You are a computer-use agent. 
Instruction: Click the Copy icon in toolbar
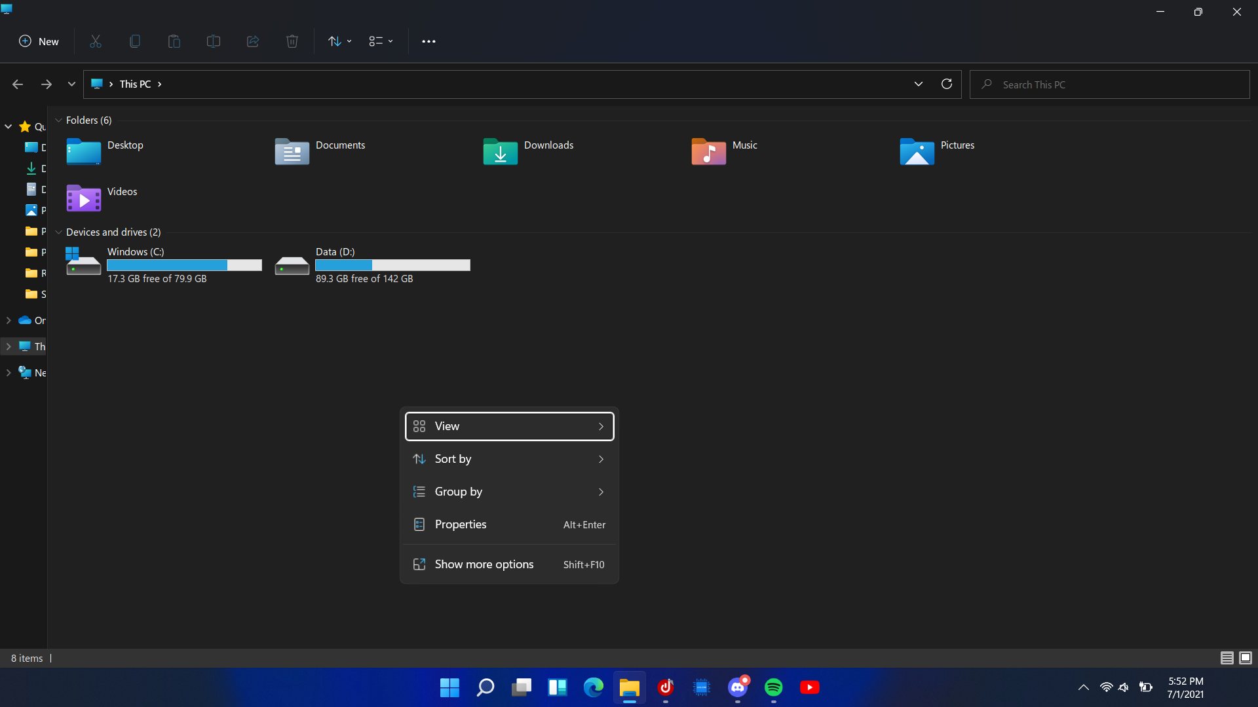[x=135, y=41]
